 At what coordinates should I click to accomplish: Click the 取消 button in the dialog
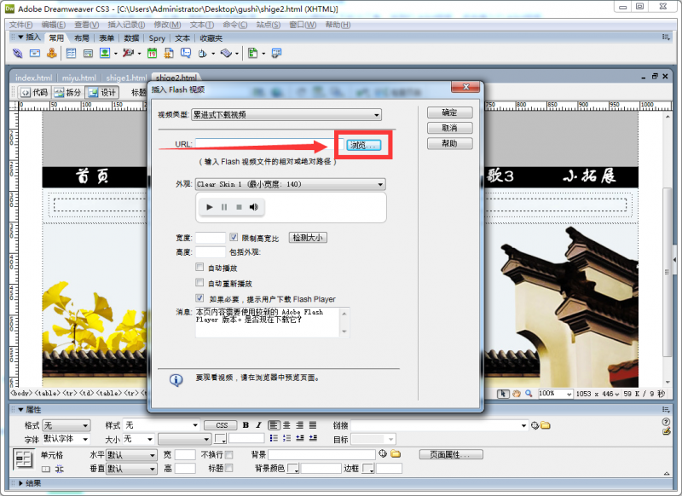(450, 128)
